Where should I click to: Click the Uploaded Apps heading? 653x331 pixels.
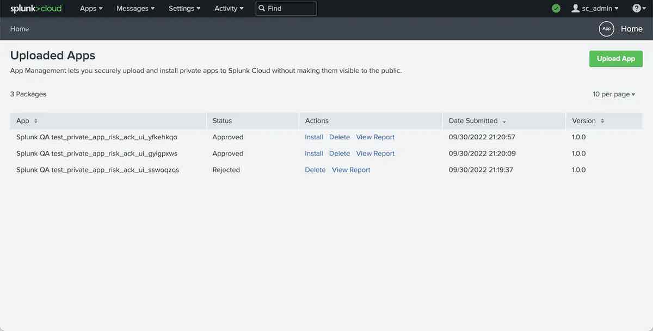coord(53,56)
